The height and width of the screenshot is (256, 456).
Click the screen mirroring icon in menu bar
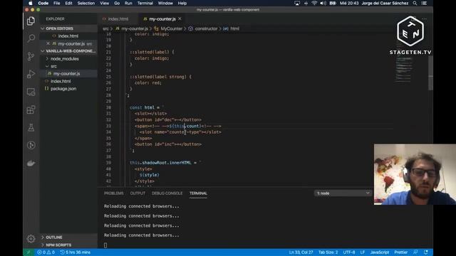pyautogui.click(x=297, y=3)
